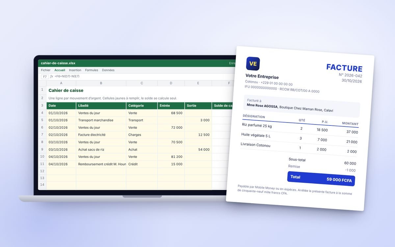Select column E header
Screen dimensions: 395x247
[x=198, y=83]
